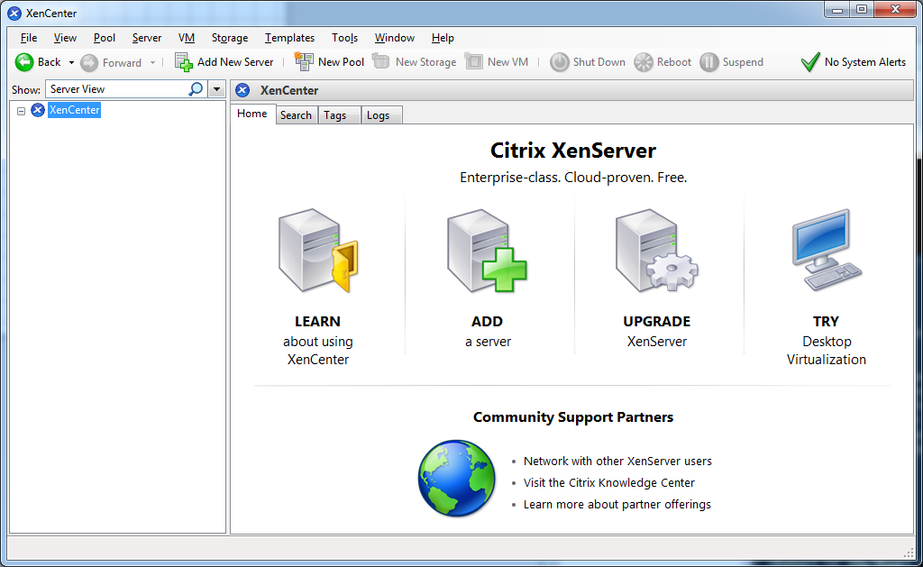Viewport: 923px width, 567px height.
Task: Switch to the Search tab
Action: (x=296, y=115)
